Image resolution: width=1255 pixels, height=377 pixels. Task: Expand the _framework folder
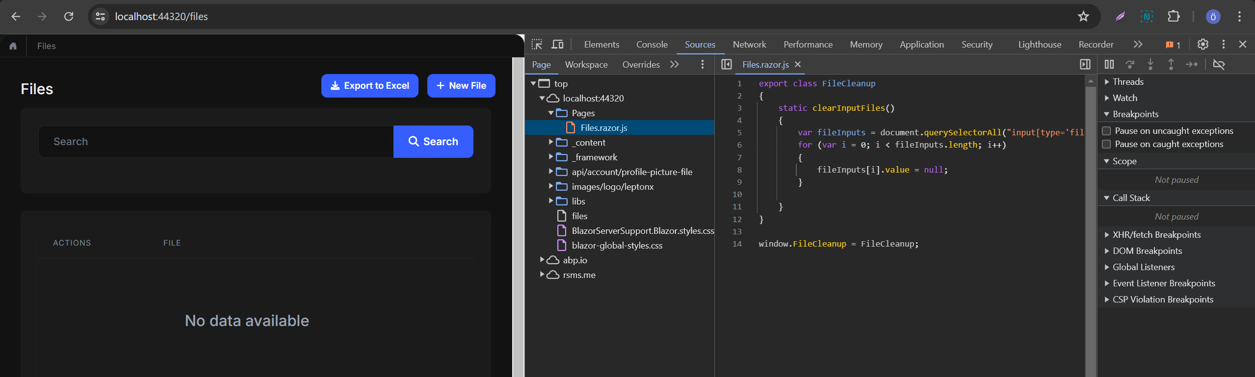pyautogui.click(x=551, y=157)
